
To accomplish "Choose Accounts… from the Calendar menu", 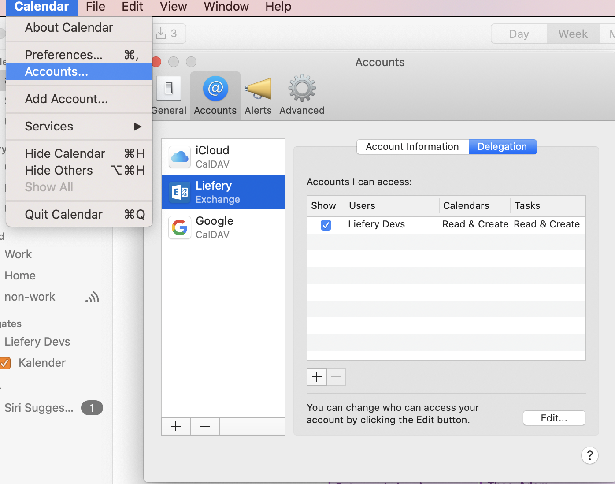I will tap(79, 72).
